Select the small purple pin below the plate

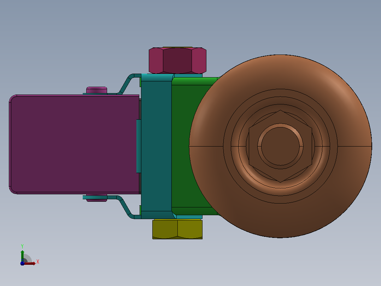[97, 199]
